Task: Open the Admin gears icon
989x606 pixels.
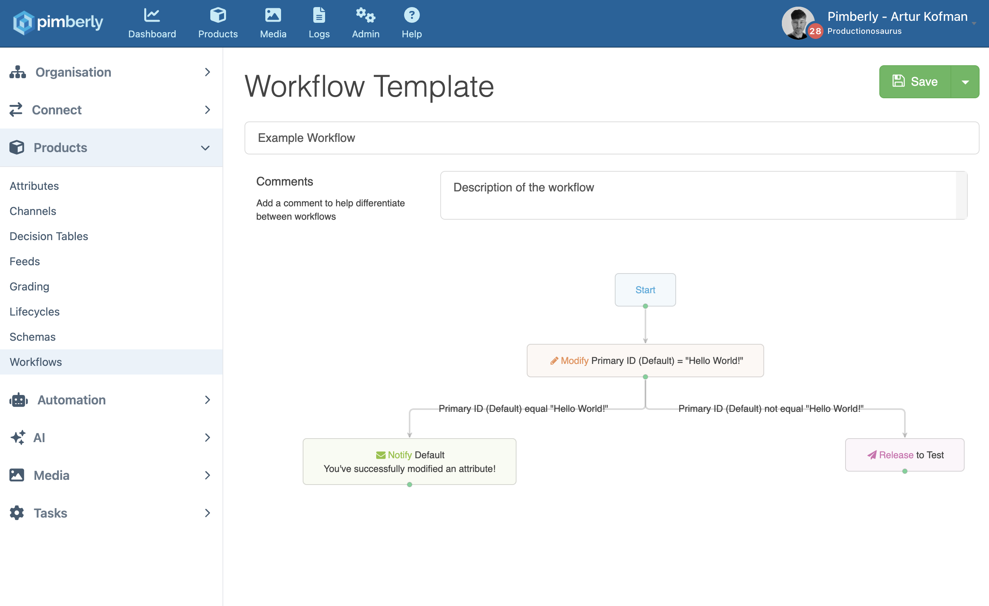Action: pyautogui.click(x=365, y=15)
